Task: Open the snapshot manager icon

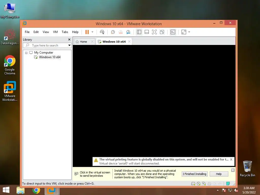Action: 128,32
